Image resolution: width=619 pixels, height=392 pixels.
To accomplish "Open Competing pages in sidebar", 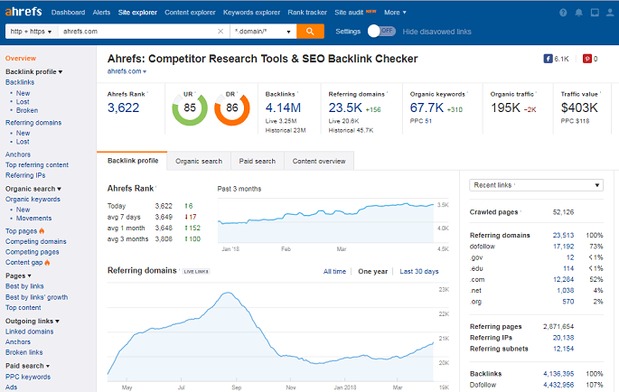I will click(32, 252).
